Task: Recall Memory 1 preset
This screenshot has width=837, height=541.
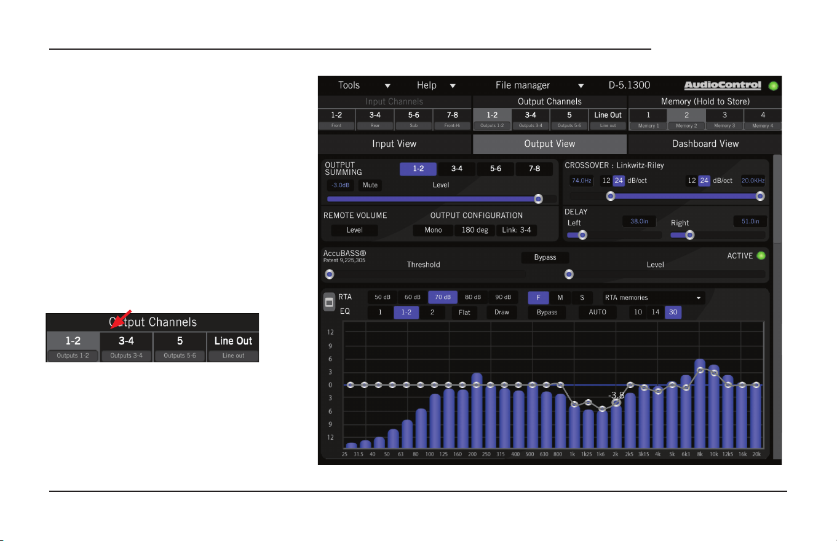Action: pyautogui.click(x=648, y=119)
